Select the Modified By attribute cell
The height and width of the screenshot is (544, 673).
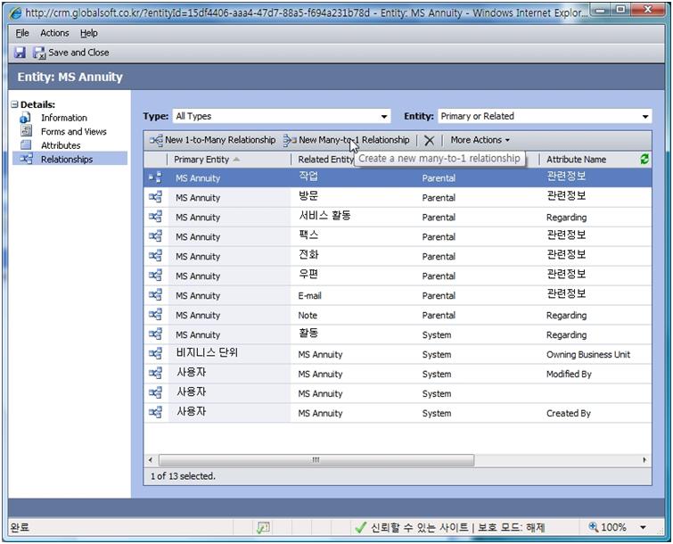(569, 374)
